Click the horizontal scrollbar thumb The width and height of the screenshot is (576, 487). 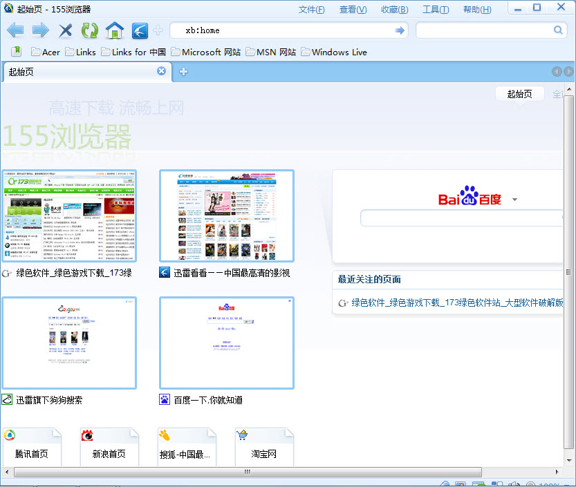[248, 472]
